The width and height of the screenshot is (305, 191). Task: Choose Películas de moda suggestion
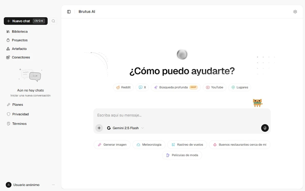click(182, 155)
